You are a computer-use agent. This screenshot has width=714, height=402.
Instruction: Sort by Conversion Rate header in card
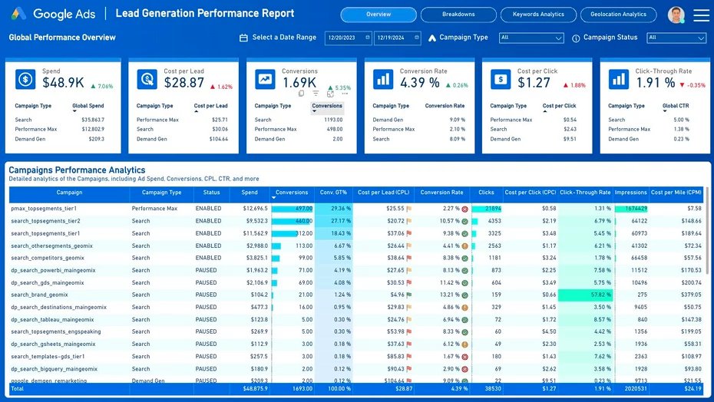tap(445, 106)
